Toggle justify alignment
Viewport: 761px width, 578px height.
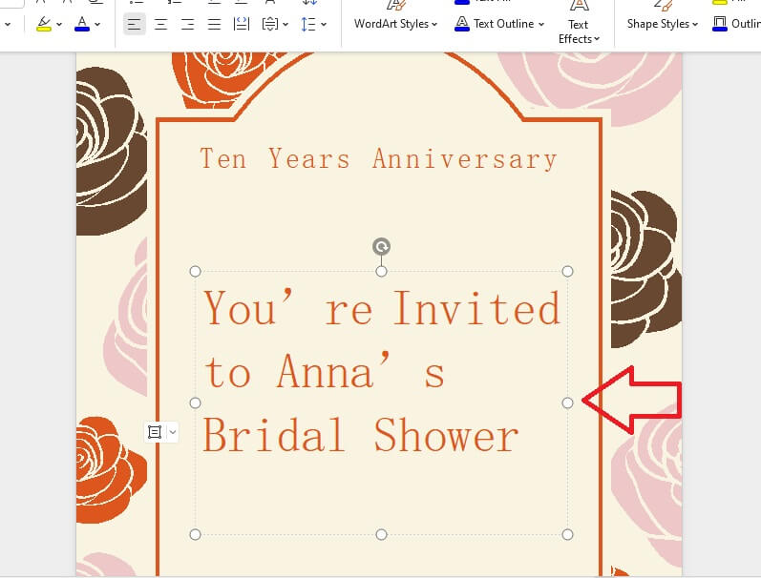(x=215, y=24)
